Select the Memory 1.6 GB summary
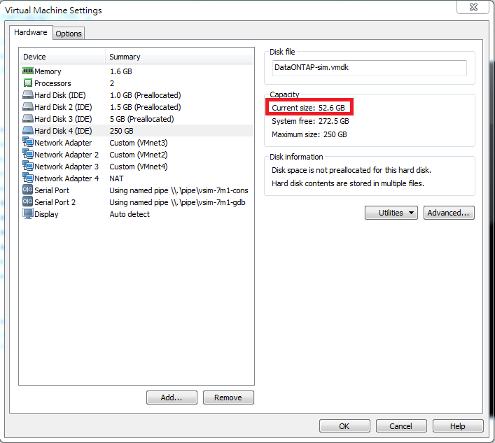 click(121, 71)
